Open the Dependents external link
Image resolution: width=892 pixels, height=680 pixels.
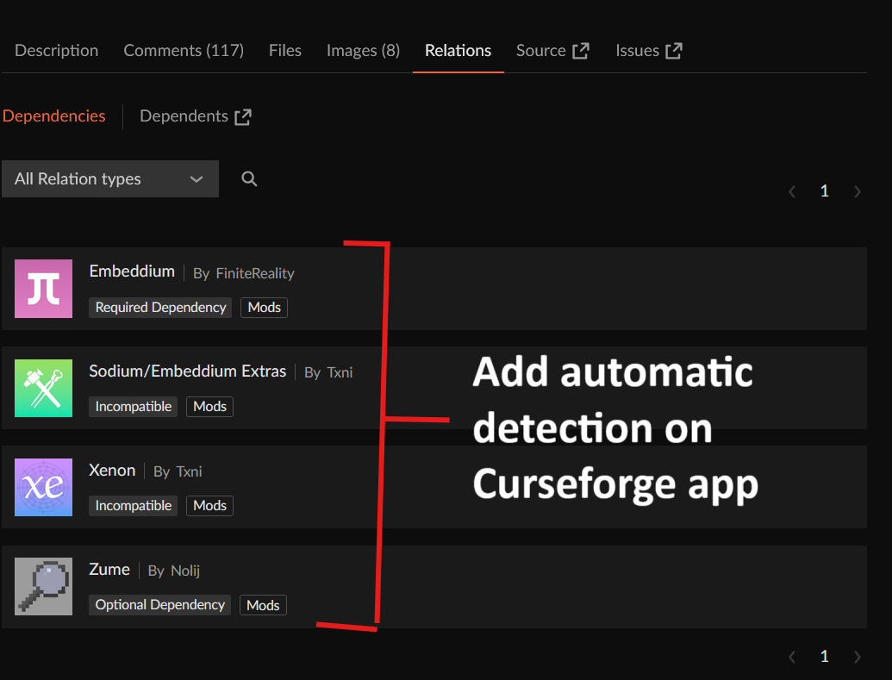coord(195,116)
